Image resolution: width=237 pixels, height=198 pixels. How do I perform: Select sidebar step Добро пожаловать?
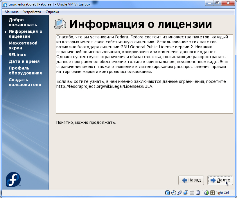23,22
